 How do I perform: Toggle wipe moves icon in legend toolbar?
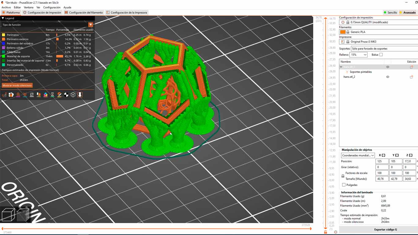click(11, 95)
